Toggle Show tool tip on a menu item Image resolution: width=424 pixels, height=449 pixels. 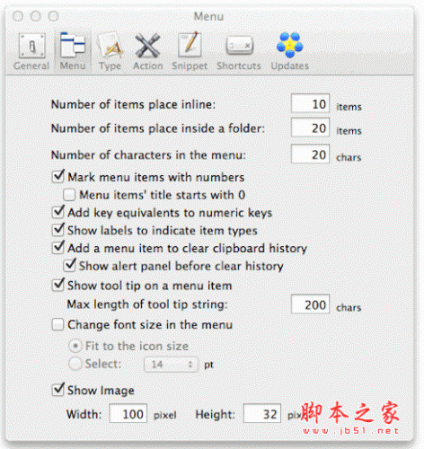point(58,285)
